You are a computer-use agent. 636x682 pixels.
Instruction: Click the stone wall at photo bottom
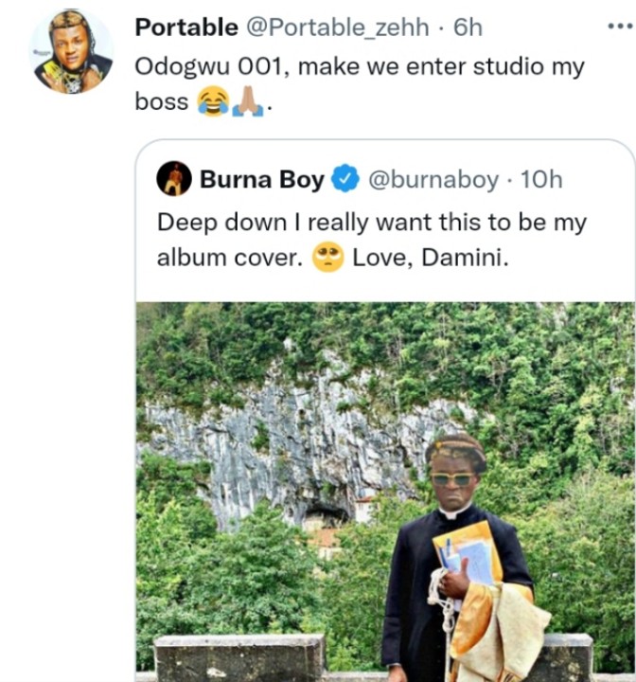pyautogui.click(x=237, y=658)
